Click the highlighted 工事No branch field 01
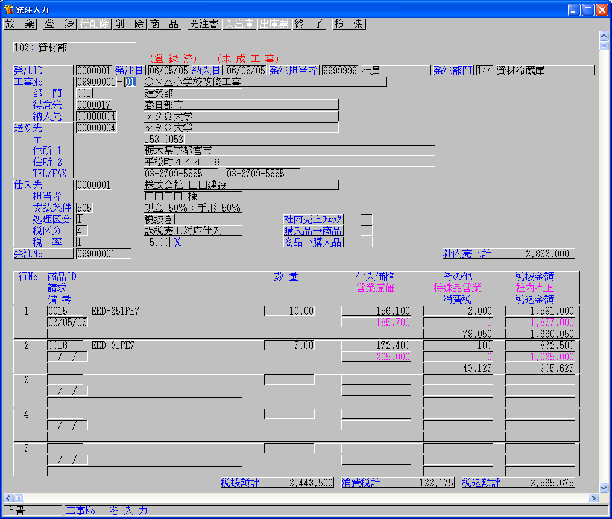This screenshot has width=612, height=519. [130, 82]
